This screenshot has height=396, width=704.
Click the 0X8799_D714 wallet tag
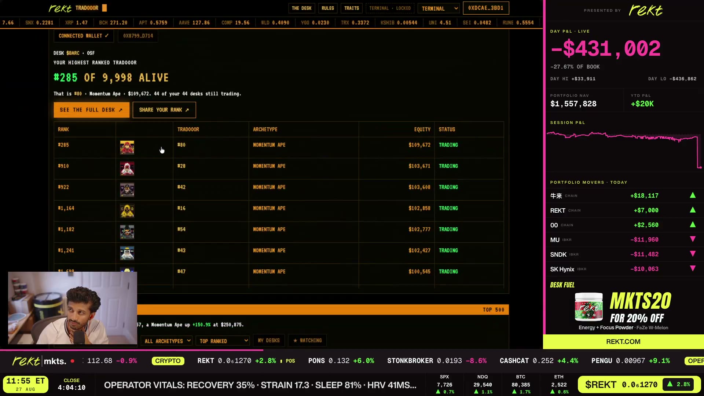[138, 36]
